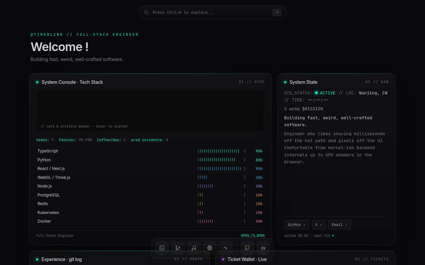Image resolution: width=425 pixels, height=265 pixels.
Task: Select the Python skill row
Action: (x=150, y=160)
